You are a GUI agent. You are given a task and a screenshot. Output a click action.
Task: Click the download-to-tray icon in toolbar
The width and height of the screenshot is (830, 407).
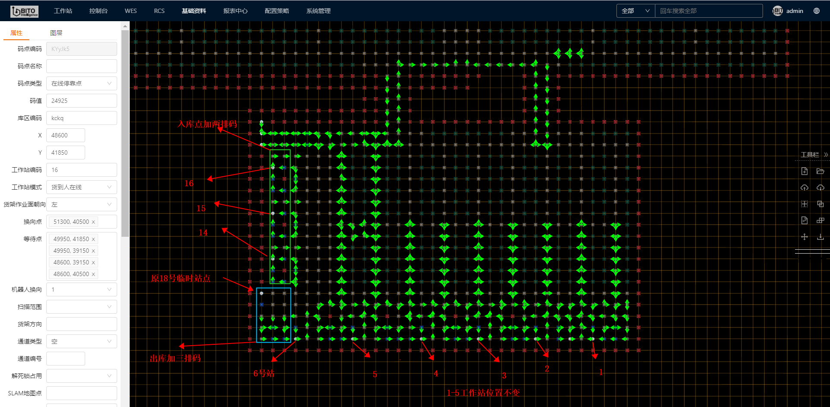pyautogui.click(x=820, y=237)
